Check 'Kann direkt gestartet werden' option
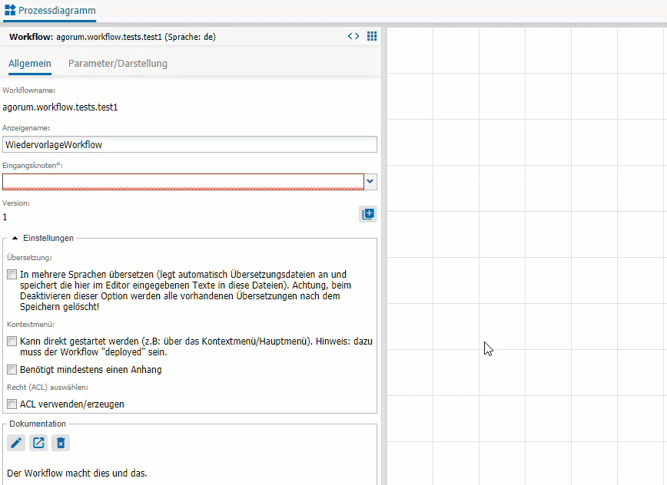667x485 pixels. click(12, 341)
